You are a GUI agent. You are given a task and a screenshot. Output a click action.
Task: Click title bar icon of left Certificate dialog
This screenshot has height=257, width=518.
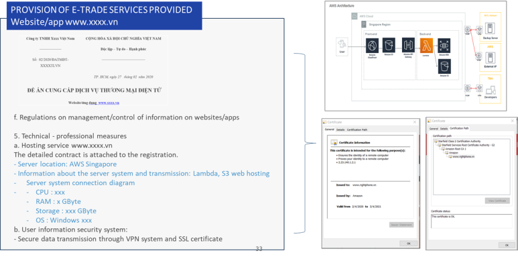coord(325,122)
